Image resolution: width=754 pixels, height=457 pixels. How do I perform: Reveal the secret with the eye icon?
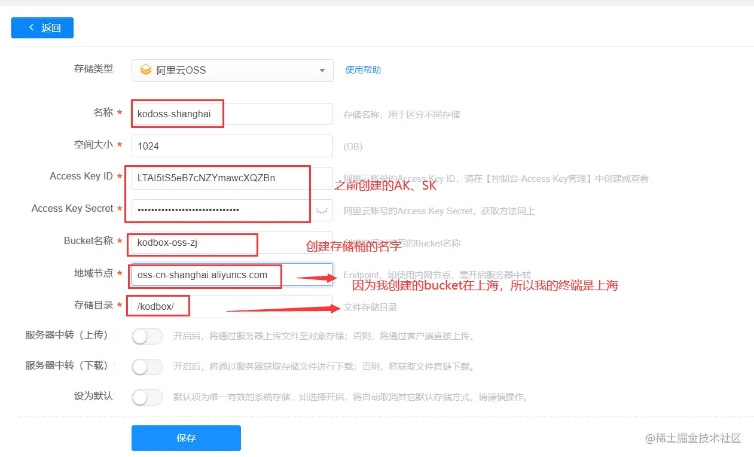pos(322,211)
